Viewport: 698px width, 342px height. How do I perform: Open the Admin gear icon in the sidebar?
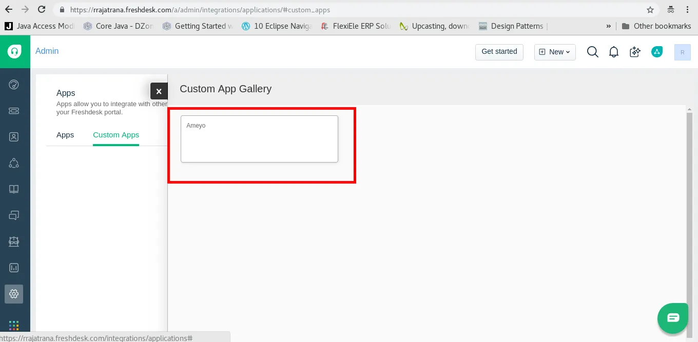(x=14, y=294)
